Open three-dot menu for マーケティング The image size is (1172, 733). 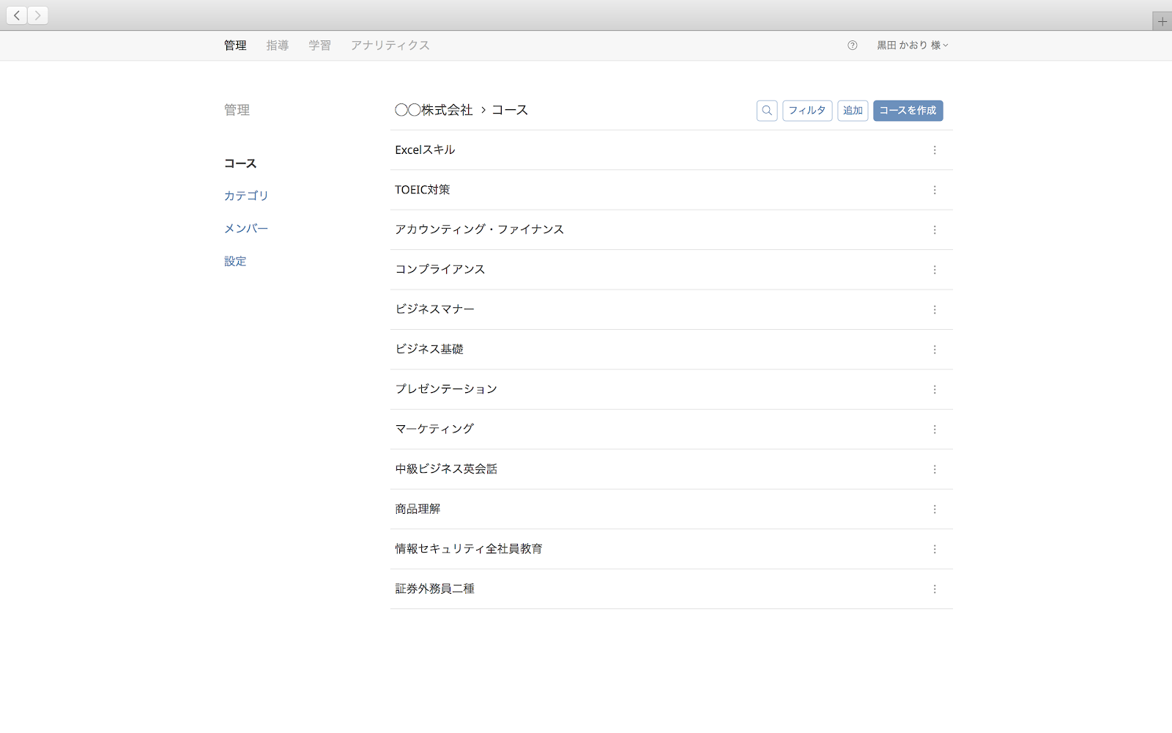(x=934, y=430)
